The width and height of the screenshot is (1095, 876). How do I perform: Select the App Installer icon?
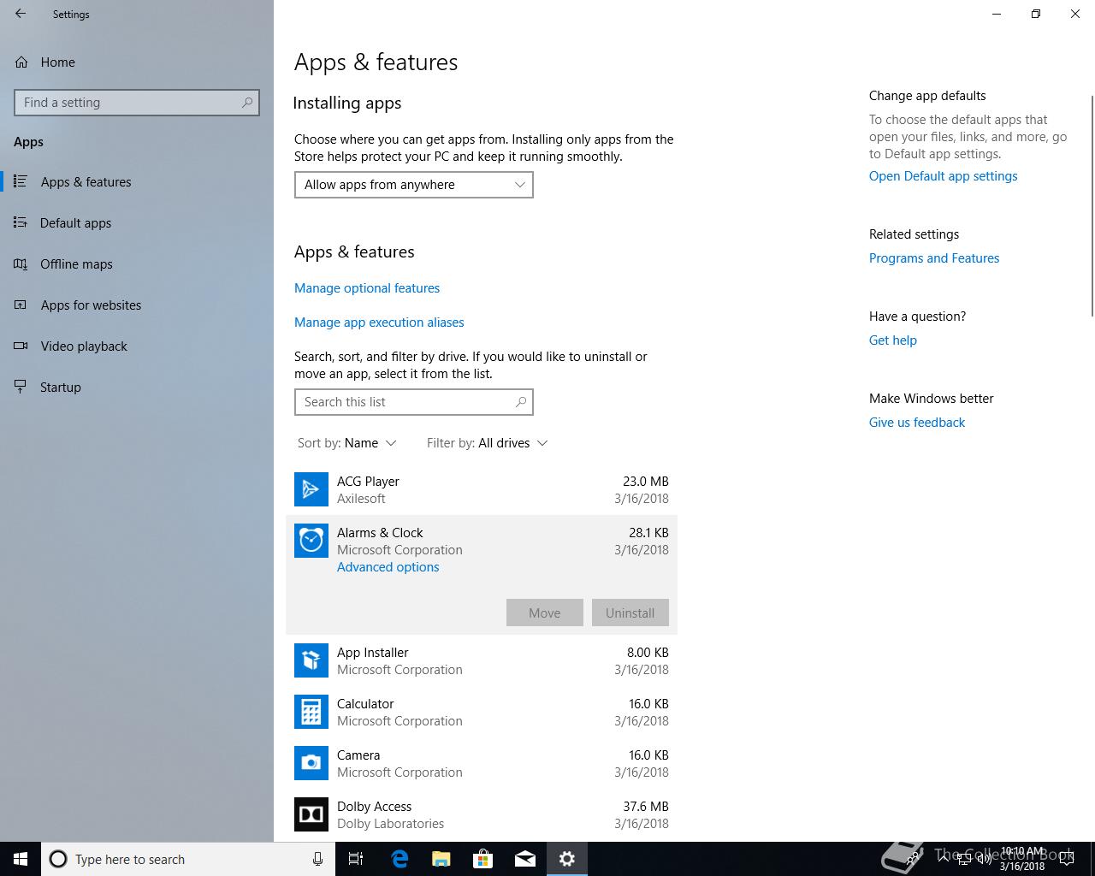(x=311, y=660)
